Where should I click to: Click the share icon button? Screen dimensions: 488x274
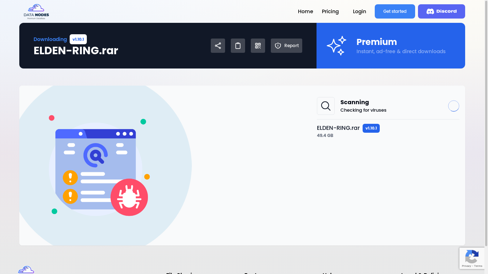(x=218, y=46)
